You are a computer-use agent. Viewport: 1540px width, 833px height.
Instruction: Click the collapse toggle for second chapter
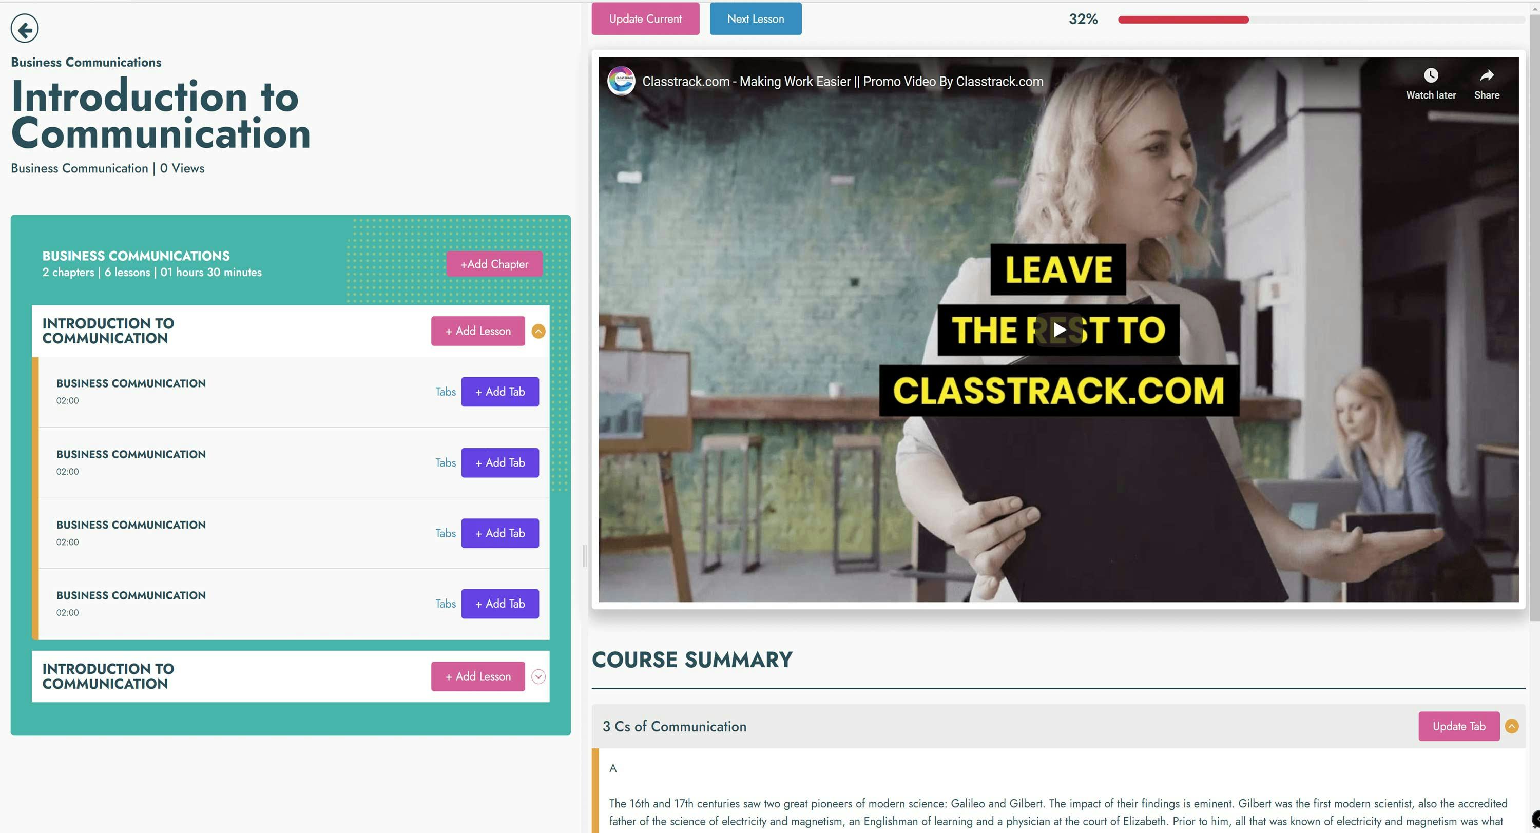(x=537, y=676)
